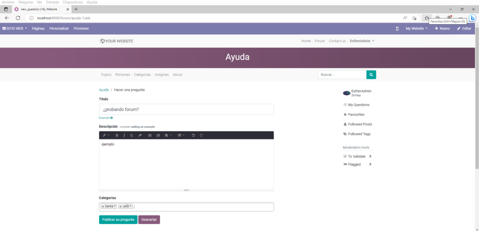Click the underline icon in the editor

[131, 135]
